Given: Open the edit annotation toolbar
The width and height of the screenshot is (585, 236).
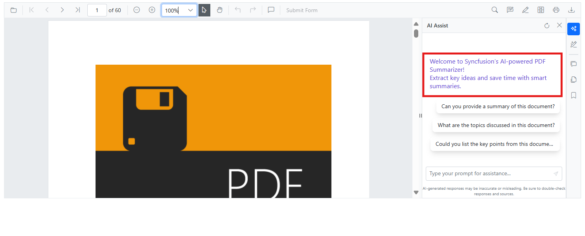Looking at the screenshot, I should click(x=510, y=10).
